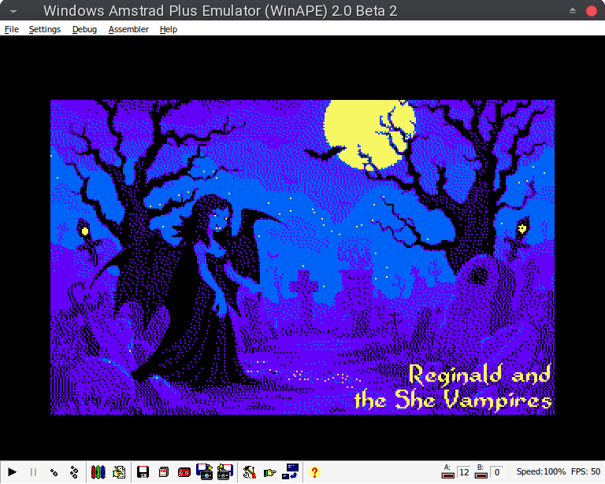Click the multi-step footprints icon
This screenshot has height=484, width=605.
click(x=74, y=472)
